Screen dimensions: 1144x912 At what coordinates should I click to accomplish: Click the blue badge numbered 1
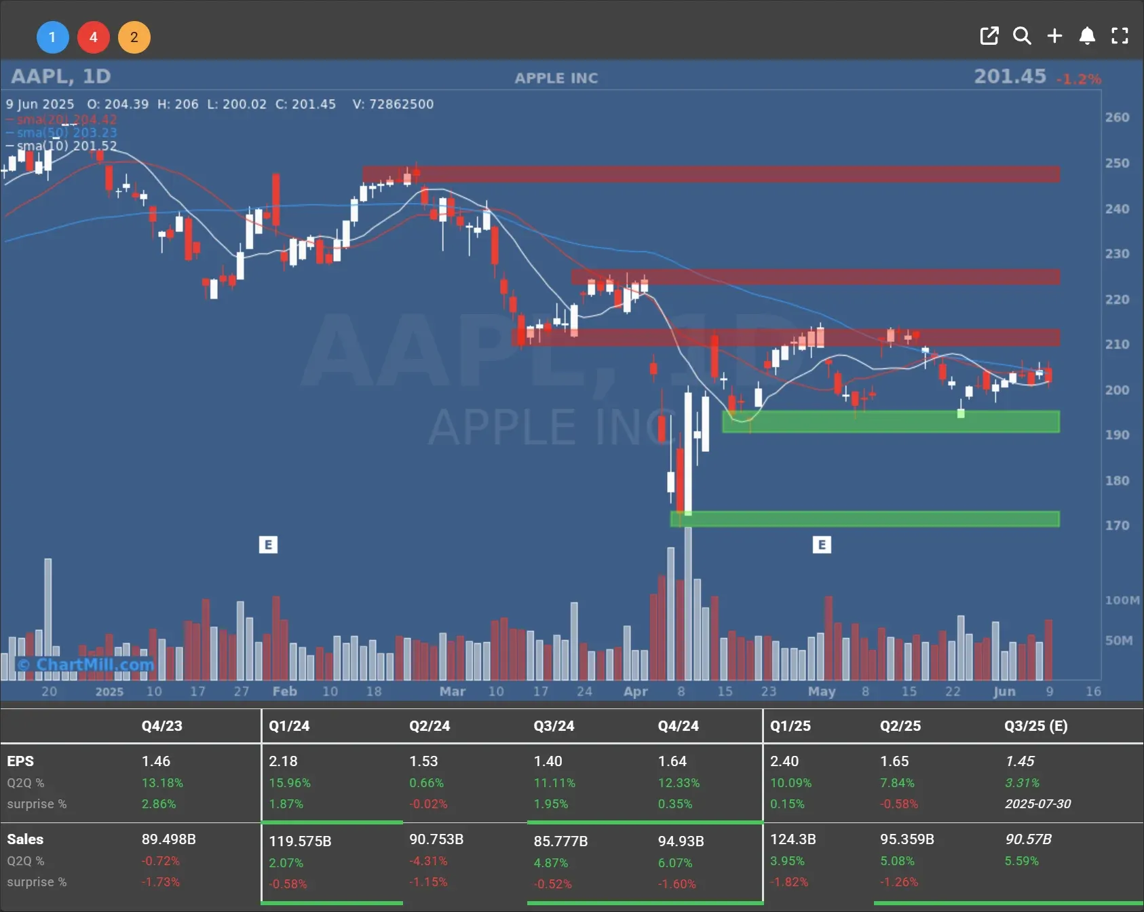(52, 37)
